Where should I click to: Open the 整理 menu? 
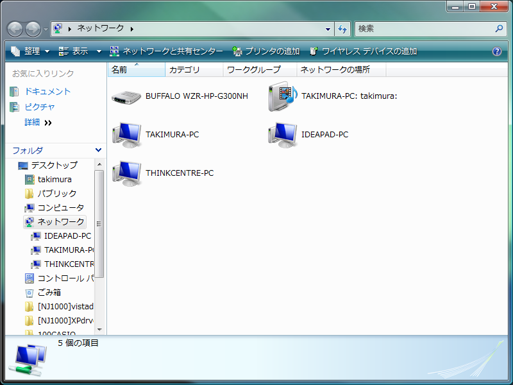pos(30,51)
